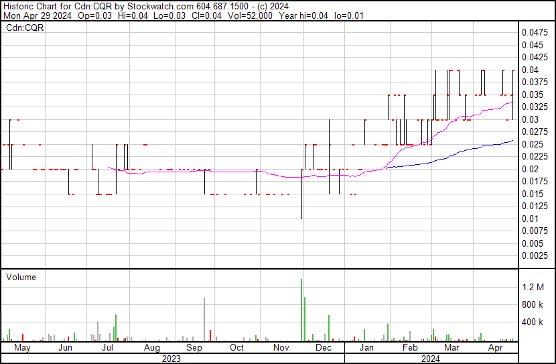
Task: Click the 2023 year label
Action: pyautogui.click(x=171, y=359)
